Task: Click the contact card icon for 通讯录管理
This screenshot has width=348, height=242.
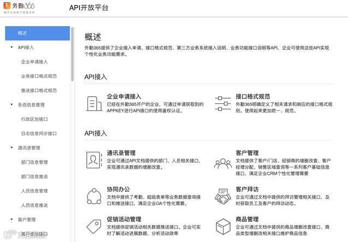Action: coord(94,160)
